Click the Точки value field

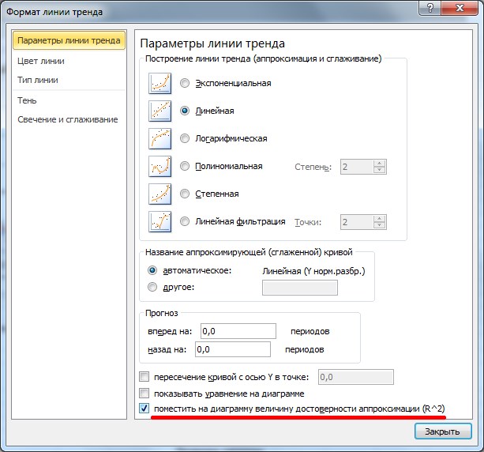(x=357, y=222)
